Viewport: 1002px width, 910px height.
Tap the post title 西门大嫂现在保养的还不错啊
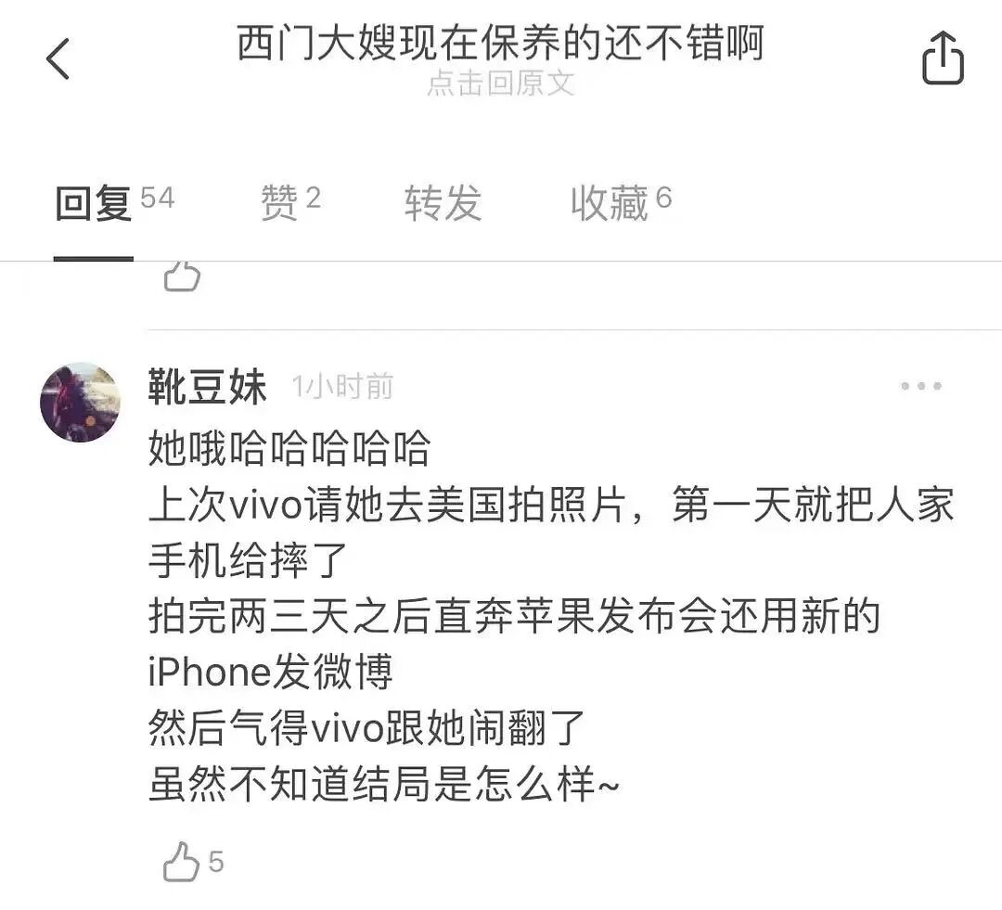(x=501, y=43)
